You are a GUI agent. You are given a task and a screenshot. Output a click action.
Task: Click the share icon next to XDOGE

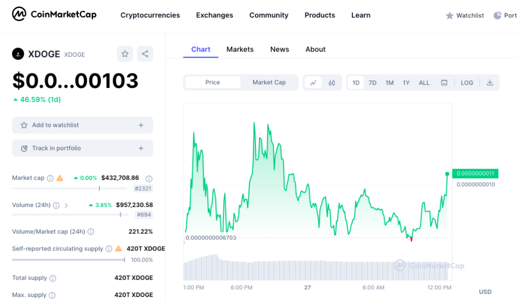(145, 54)
